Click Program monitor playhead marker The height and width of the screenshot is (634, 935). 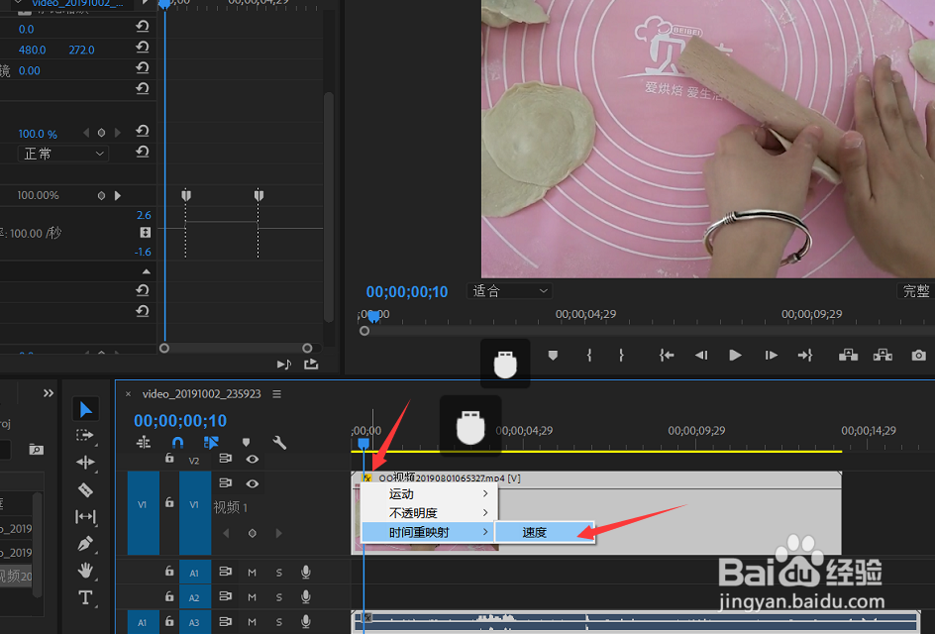point(373,315)
